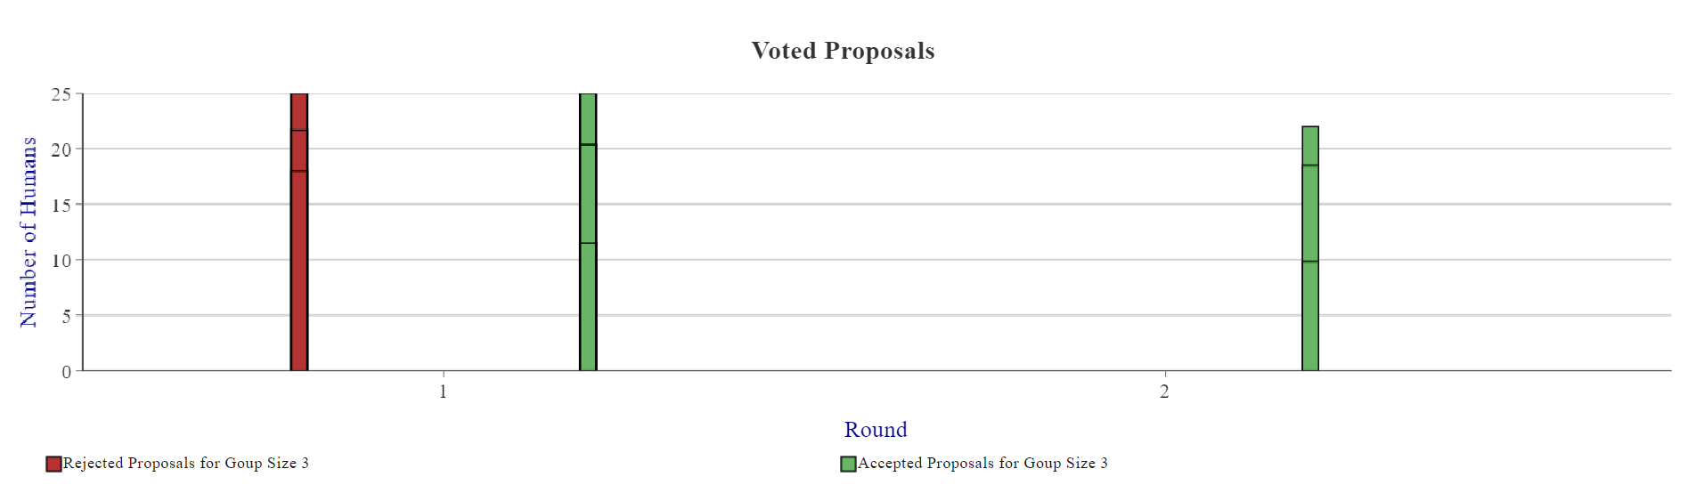Select top segment of round 2 green bar
Viewport: 1688px width, 493px height.
click(1310, 146)
